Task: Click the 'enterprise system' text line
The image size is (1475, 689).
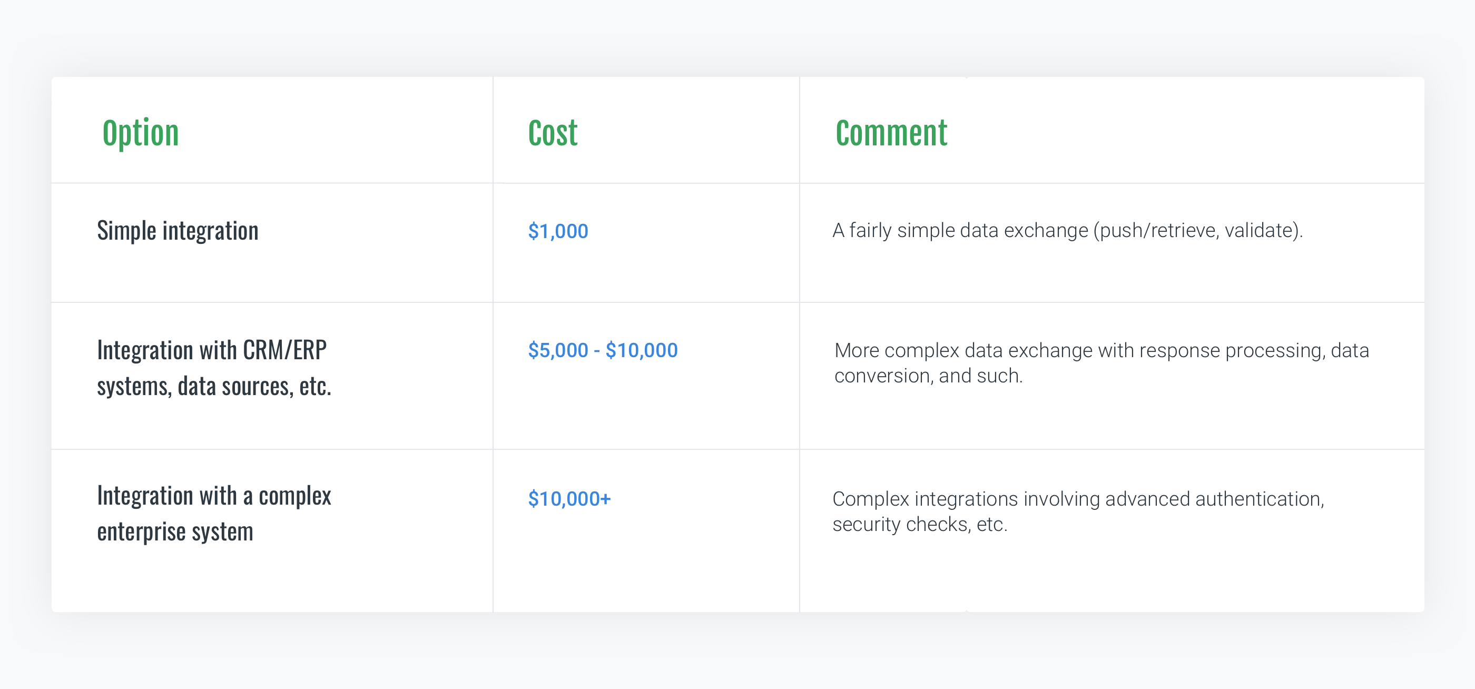Action: (175, 532)
